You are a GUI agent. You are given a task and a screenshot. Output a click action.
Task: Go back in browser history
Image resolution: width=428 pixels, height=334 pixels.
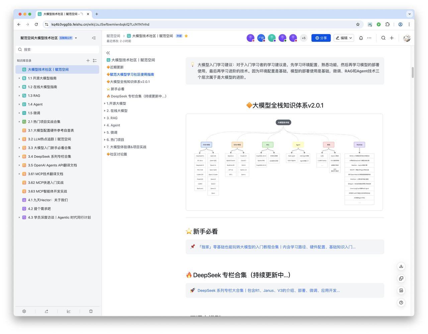coord(19,24)
